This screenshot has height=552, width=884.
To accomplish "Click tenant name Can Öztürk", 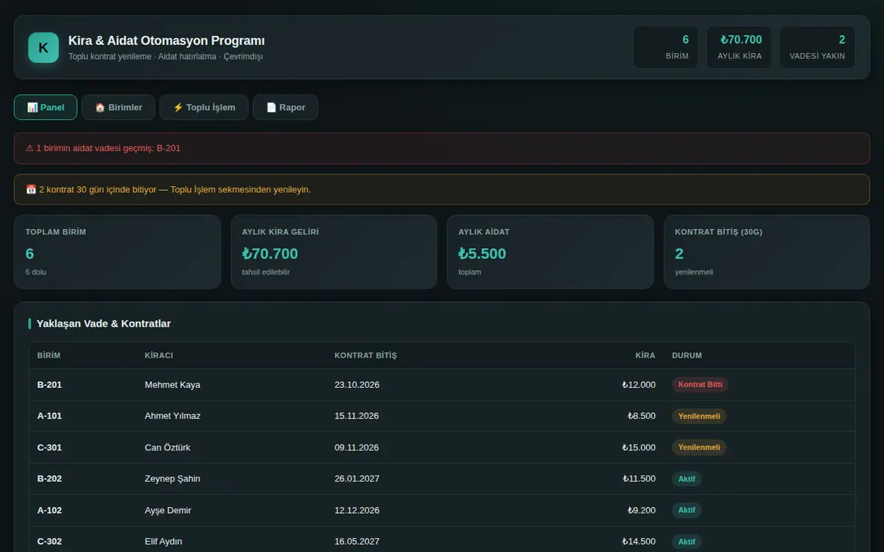I will [167, 447].
